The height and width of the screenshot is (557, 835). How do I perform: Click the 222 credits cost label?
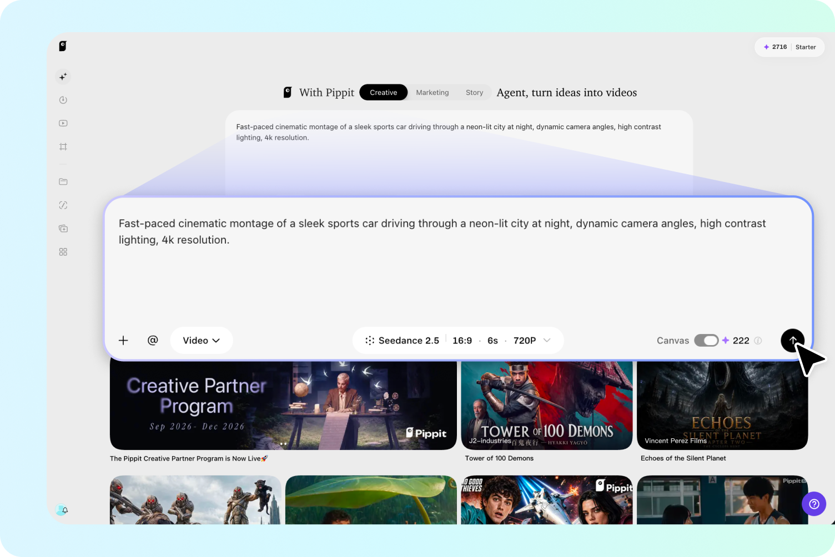(741, 341)
